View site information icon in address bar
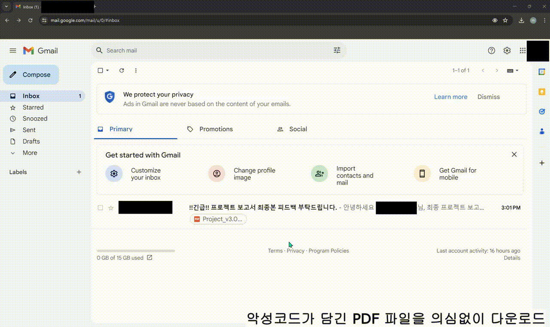The height and width of the screenshot is (327, 550). 44,20
